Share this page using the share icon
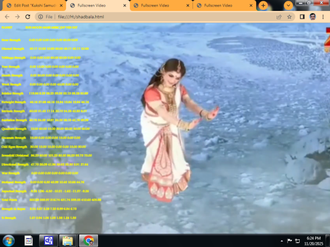 point(279,17)
